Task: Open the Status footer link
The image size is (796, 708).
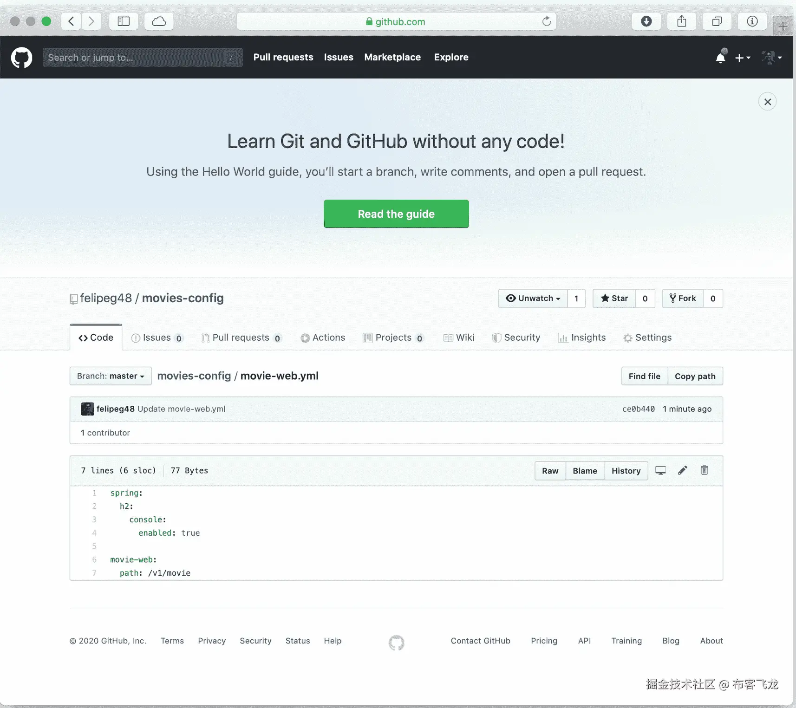Action: click(x=298, y=641)
